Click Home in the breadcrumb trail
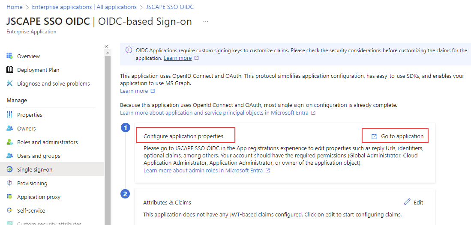471x225 pixels. coord(15,6)
